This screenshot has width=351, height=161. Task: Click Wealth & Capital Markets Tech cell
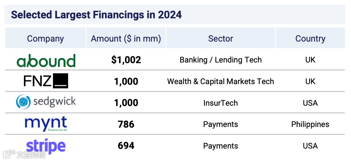coord(221,81)
